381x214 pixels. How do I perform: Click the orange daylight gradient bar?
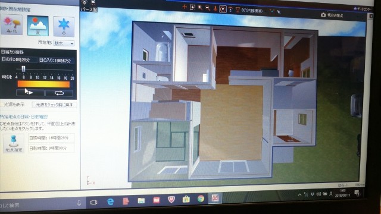(x=43, y=84)
